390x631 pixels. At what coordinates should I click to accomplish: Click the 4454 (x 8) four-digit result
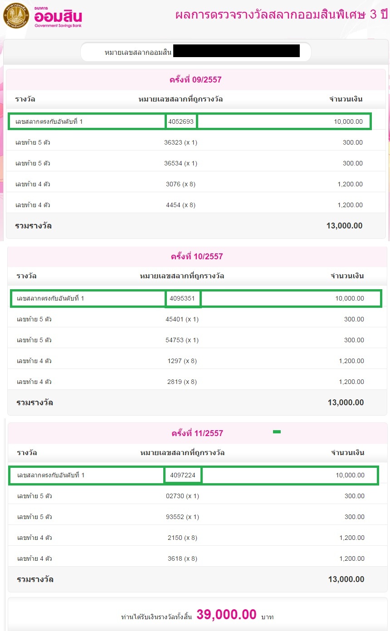coord(180,205)
